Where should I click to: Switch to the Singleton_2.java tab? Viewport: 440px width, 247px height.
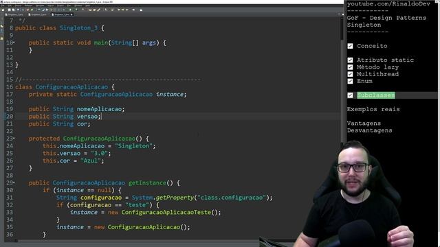click(37, 14)
